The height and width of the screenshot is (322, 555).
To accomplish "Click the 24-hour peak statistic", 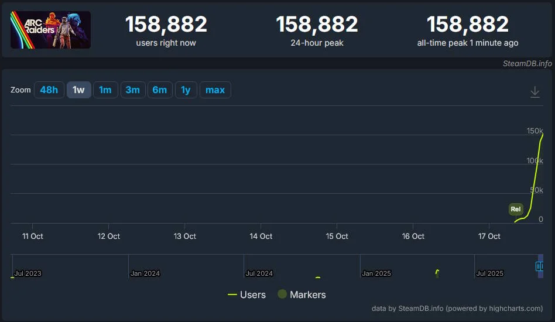I will (317, 25).
